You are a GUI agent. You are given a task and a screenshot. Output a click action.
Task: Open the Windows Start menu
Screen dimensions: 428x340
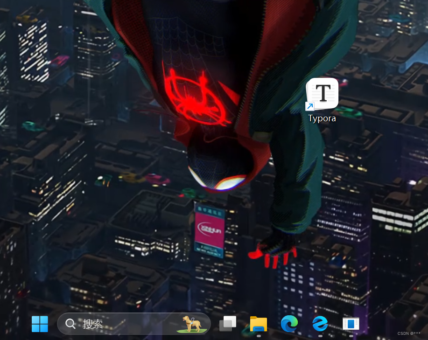[x=40, y=324]
